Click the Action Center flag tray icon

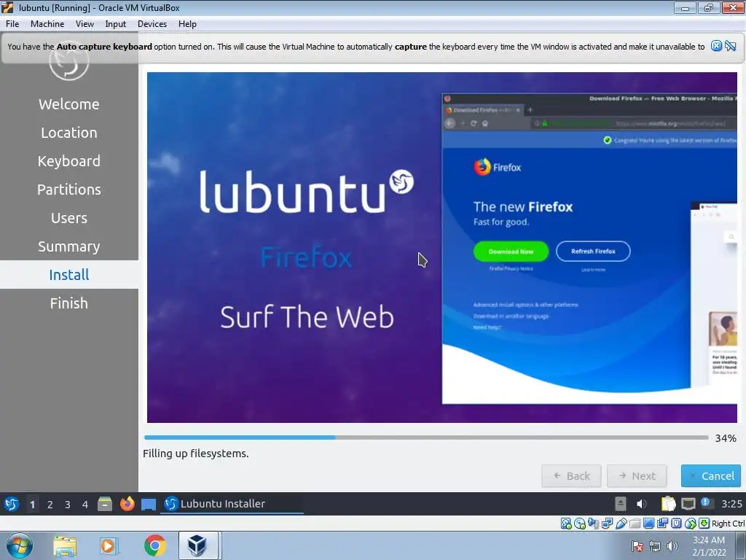[637, 546]
